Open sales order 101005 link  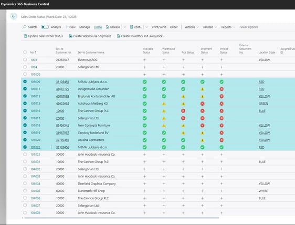click(35, 75)
